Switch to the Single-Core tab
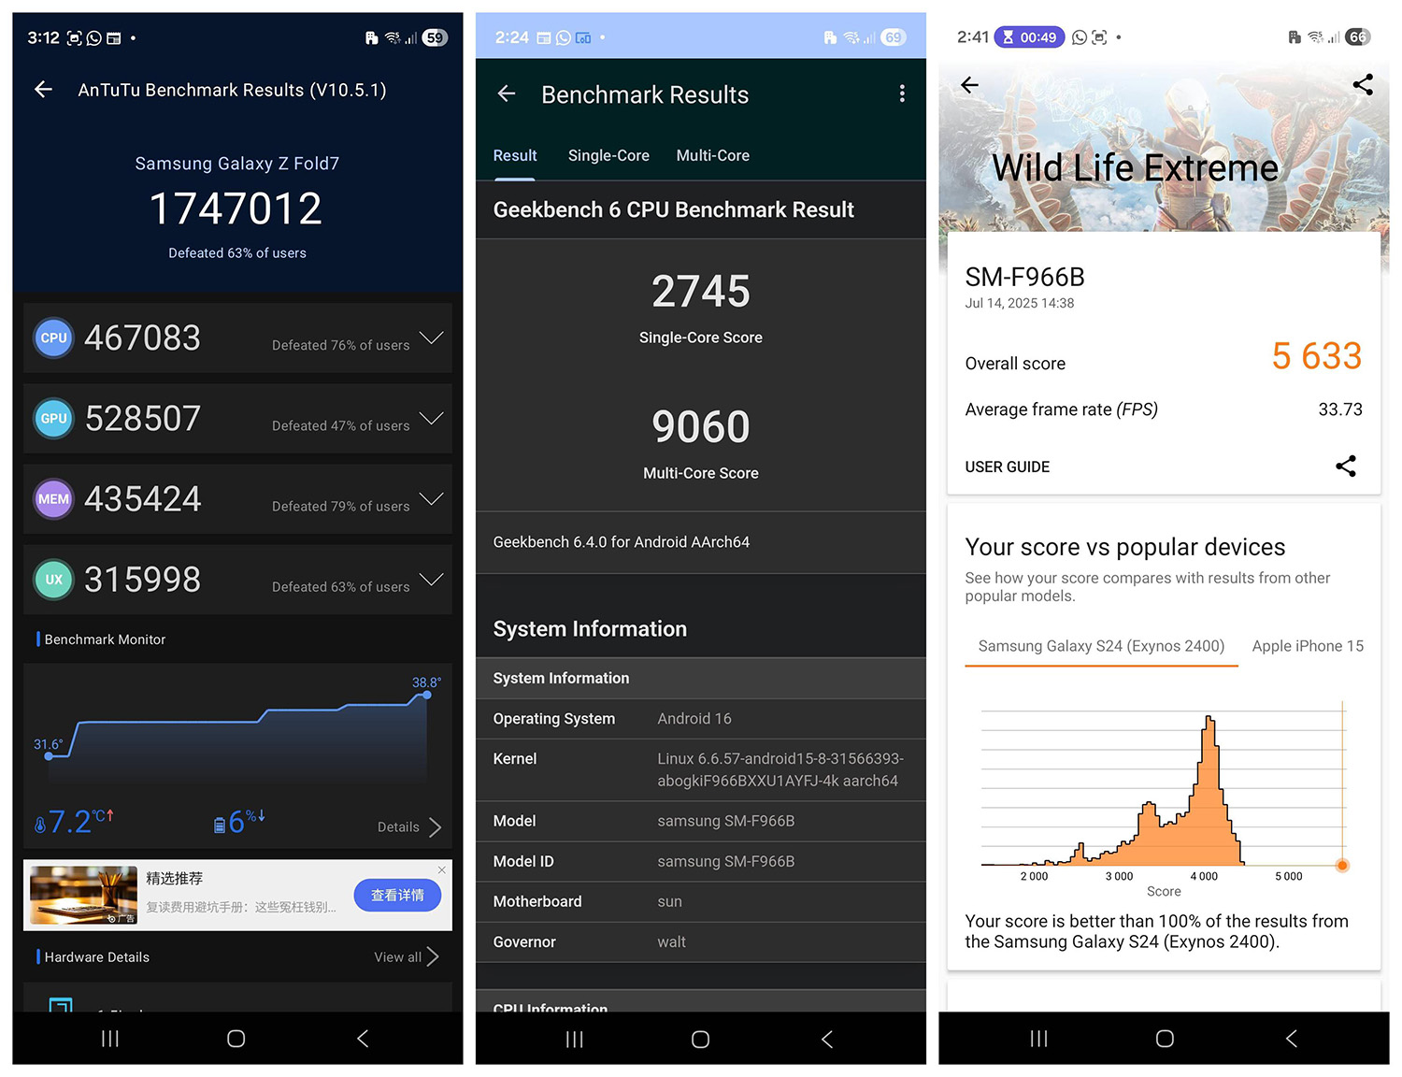The width and height of the screenshot is (1402, 1077). [x=608, y=155]
